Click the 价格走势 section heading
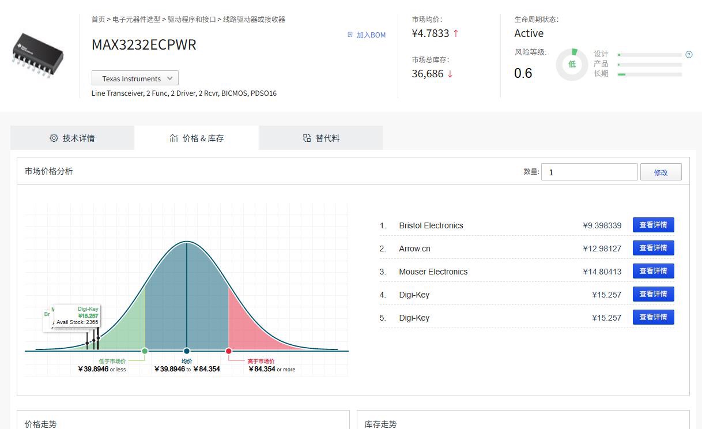This screenshot has width=702, height=429. pos(41,424)
